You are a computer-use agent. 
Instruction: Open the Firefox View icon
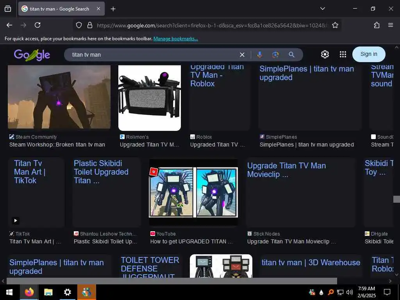coord(8,9)
